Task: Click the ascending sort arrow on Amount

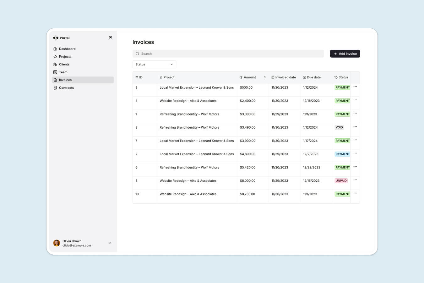Action: click(x=265, y=77)
